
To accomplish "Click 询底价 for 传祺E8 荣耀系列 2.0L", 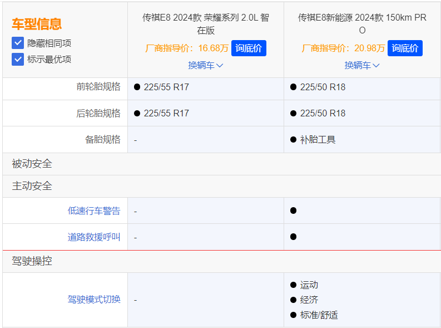I will 249,48.
